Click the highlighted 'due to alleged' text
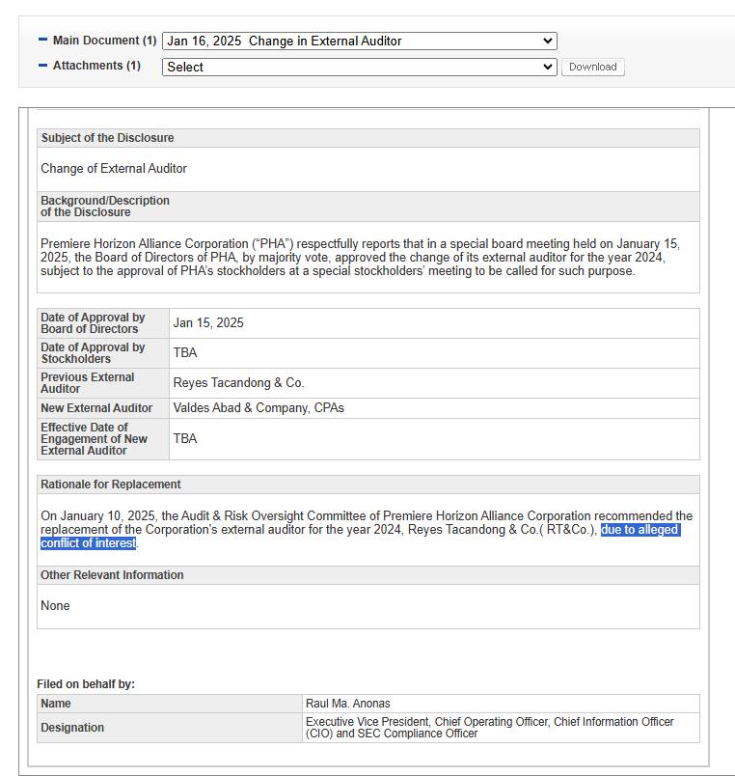The height and width of the screenshot is (776, 735). [x=640, y=530]
